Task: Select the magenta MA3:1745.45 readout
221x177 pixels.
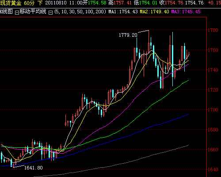Action: click(186, 12)
